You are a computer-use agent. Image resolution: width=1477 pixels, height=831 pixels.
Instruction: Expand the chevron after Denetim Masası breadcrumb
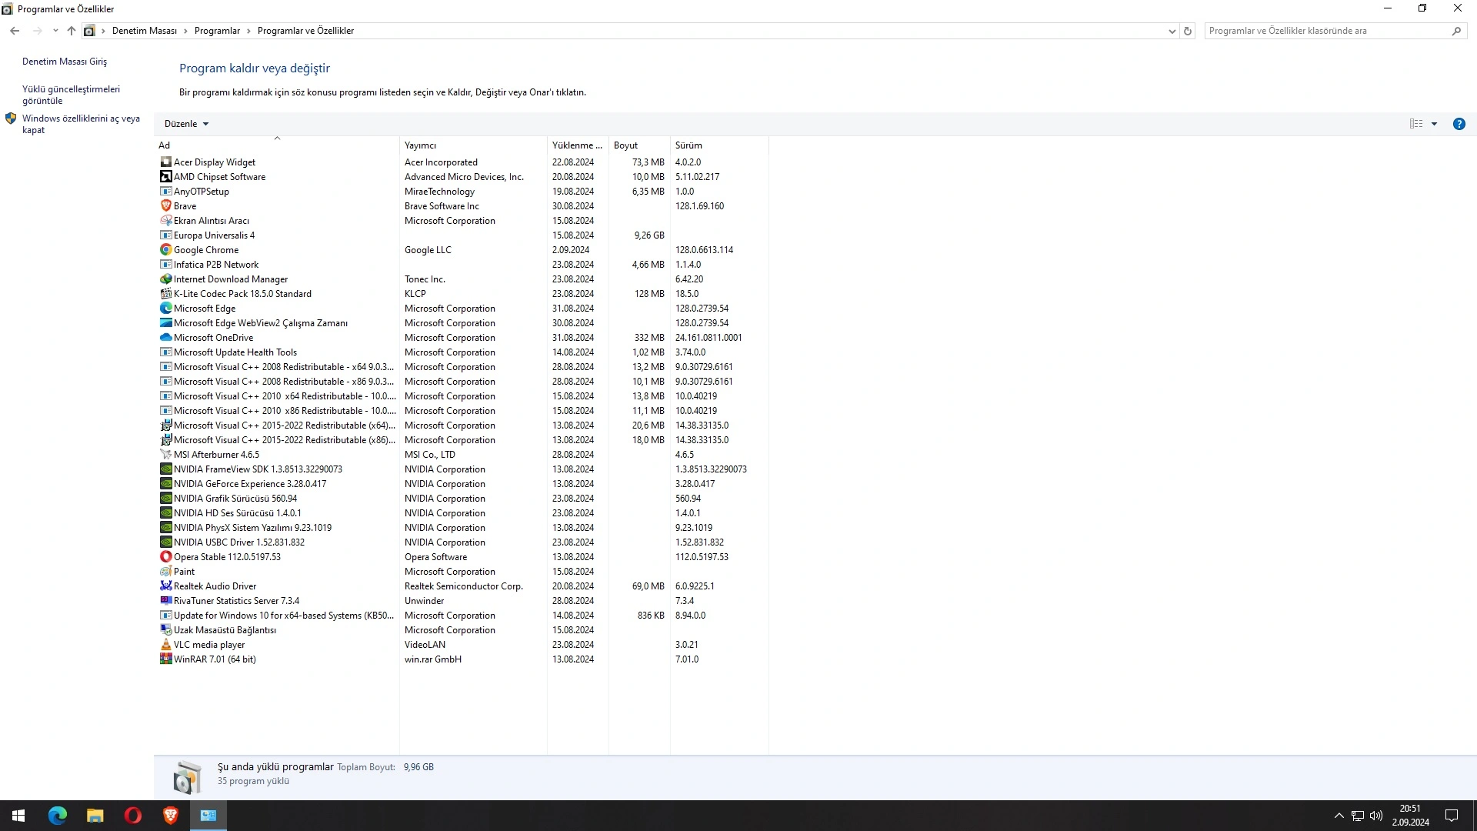point(185,31)
